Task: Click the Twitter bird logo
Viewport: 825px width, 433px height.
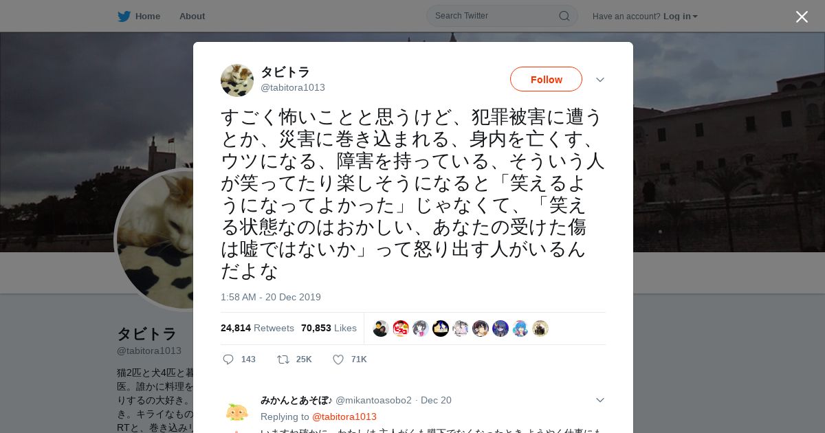Action: 124,16
